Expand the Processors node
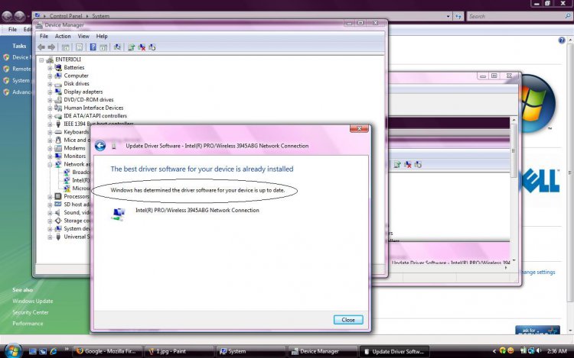The height and width of the screenshot is (358, 574). [50, 197]
